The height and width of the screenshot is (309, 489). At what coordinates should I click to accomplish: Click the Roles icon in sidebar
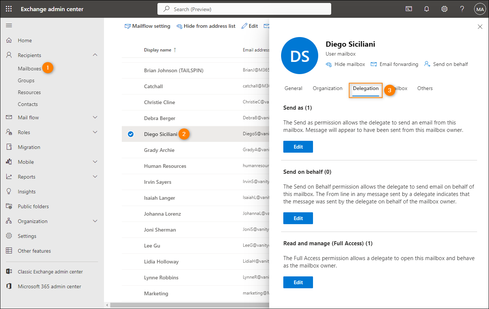tap(9, 132)
